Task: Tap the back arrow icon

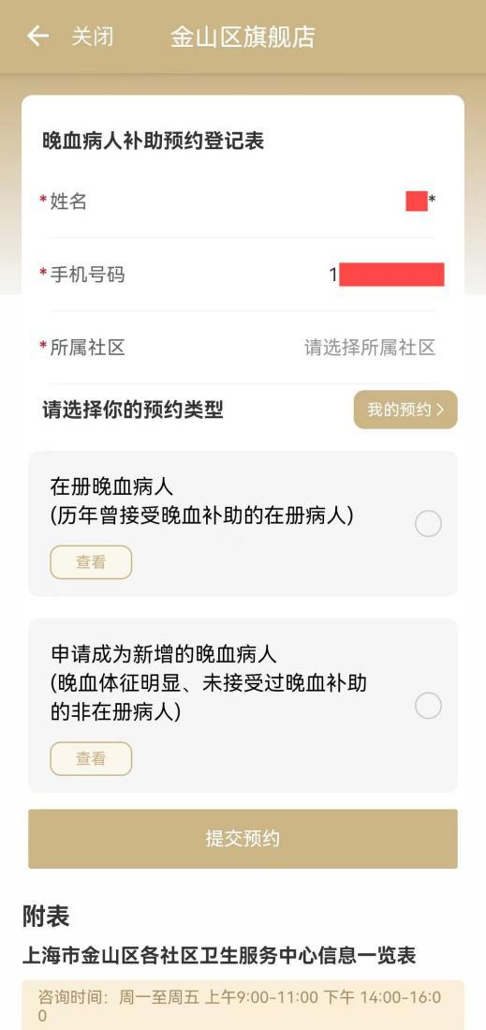Action: point(37,37)
